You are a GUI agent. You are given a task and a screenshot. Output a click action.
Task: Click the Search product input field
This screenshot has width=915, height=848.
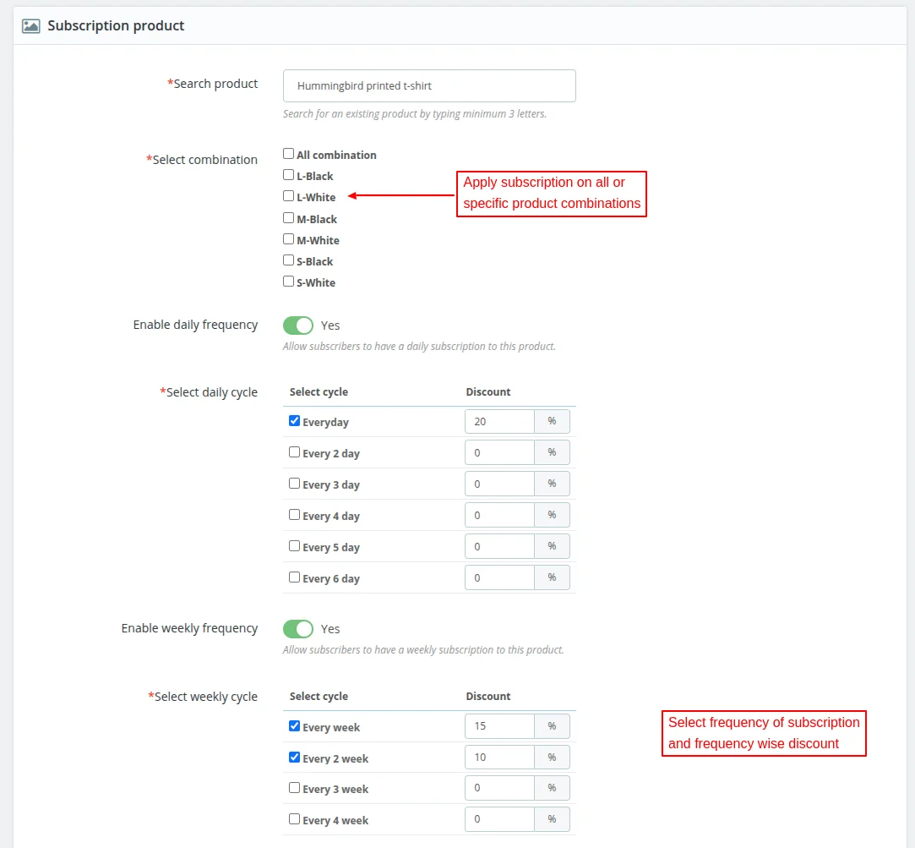coord(429,85)
